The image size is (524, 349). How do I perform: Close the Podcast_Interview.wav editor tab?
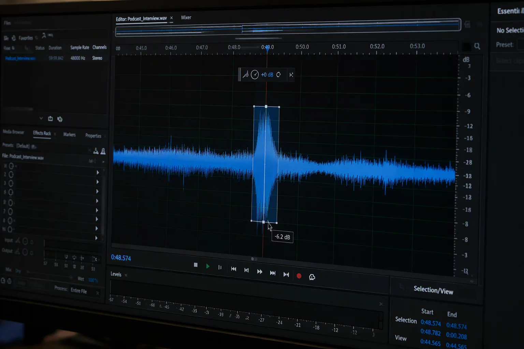[172, 18]
